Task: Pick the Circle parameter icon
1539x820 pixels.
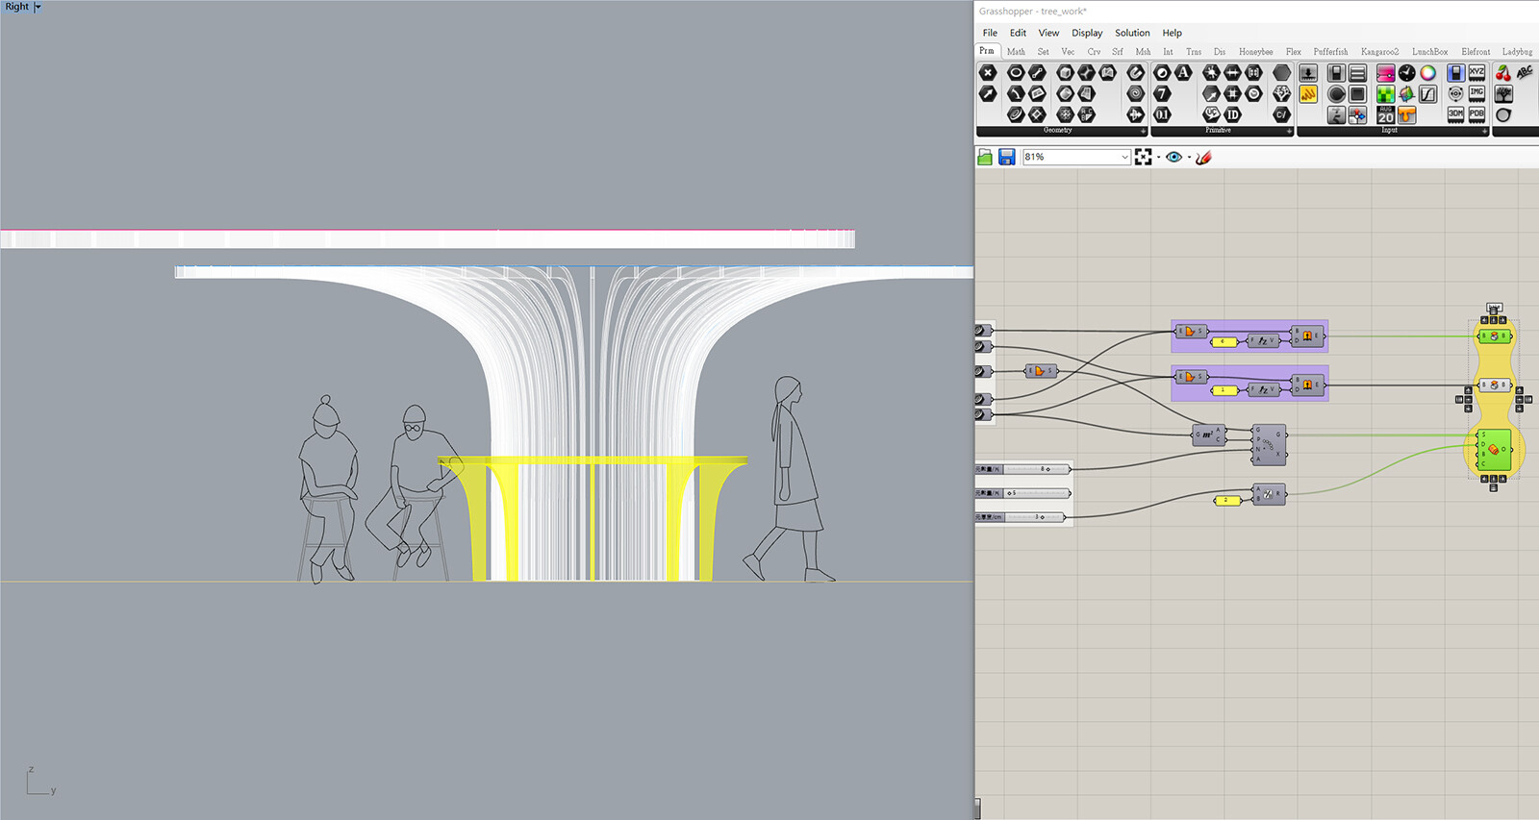Action: coord(1016,73)
